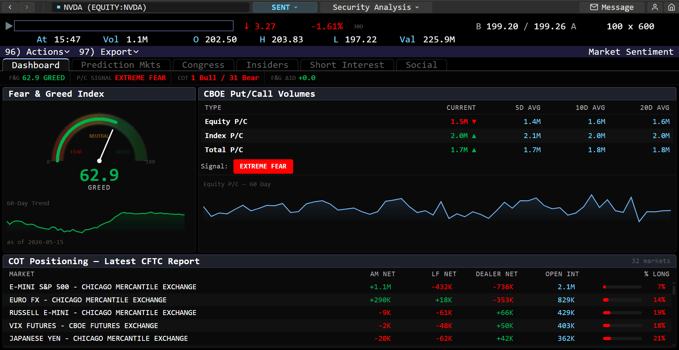Click the CURRENT column header
The width and height of the screenshot is (679, 350).
coord(461,108)
